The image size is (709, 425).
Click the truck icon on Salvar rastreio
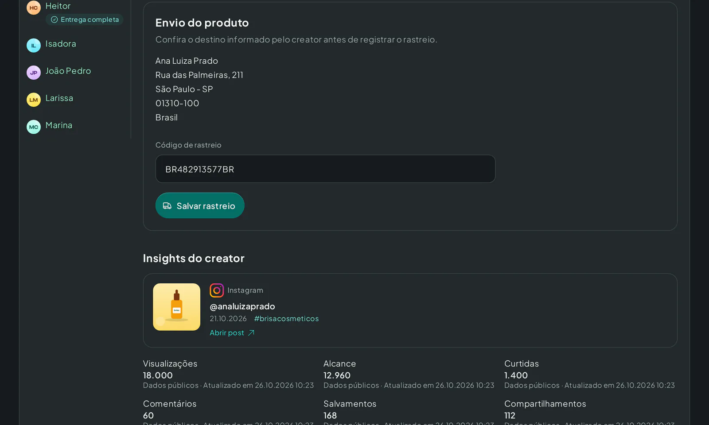click(167, 206)
